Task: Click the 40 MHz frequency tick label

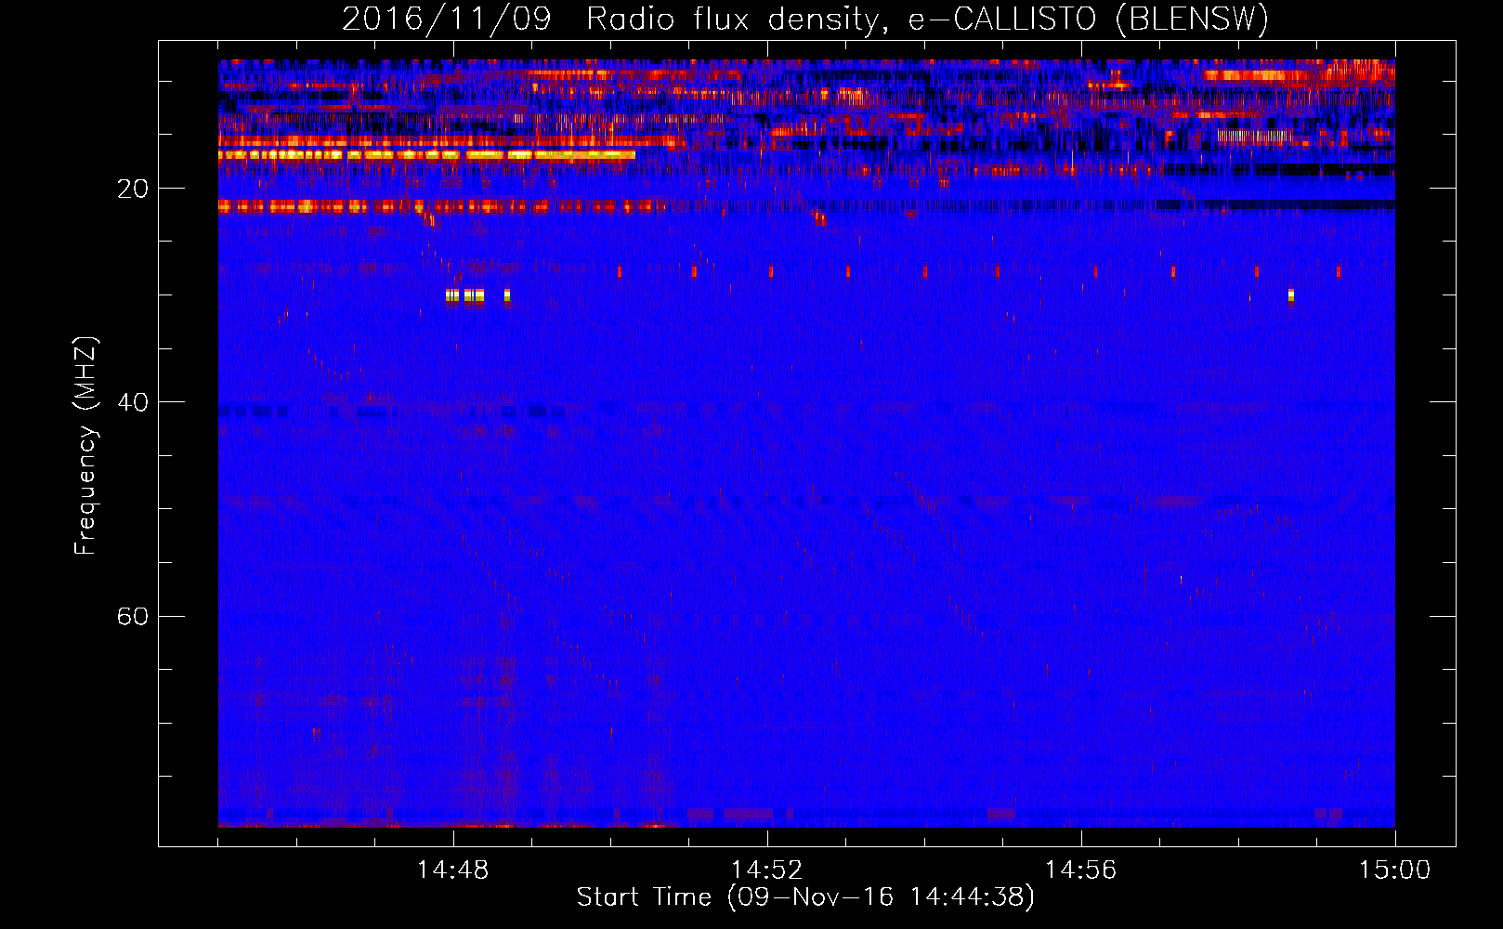Action: point(133,402)
